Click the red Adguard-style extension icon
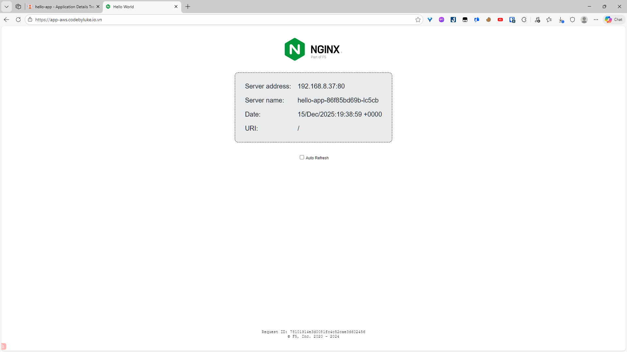Image resolution: width=627 pixels, height=352 pixels. [x=500, y=20]
